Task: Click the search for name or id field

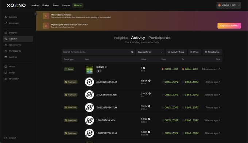Action: pos(98,52)
